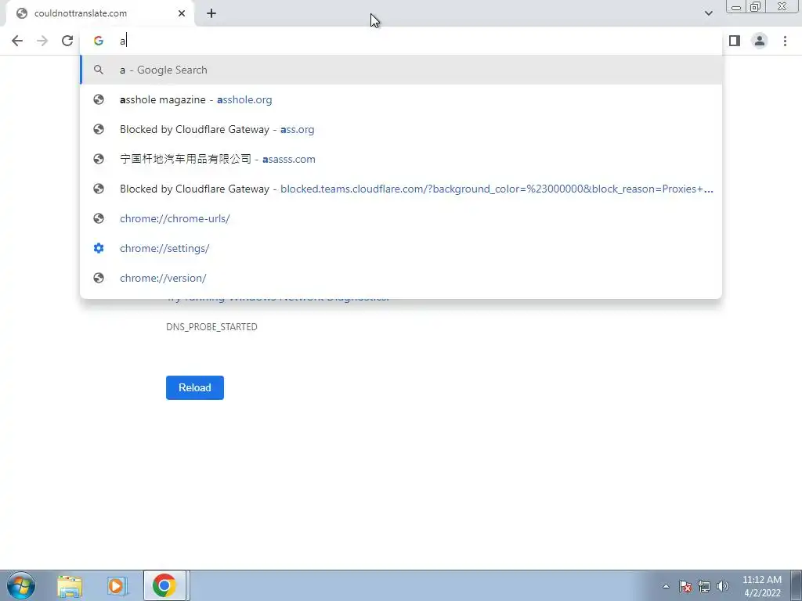Open Chrome's three-dot menu
The width and height of the screenshot is (802, 601).
pyautogui.click(x=785, y=41)
